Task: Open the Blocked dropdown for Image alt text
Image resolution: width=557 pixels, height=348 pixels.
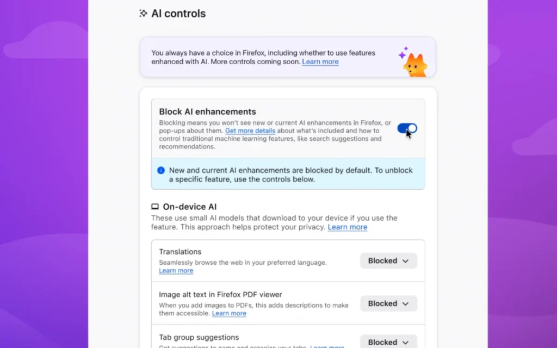Action: coord(388,303)
